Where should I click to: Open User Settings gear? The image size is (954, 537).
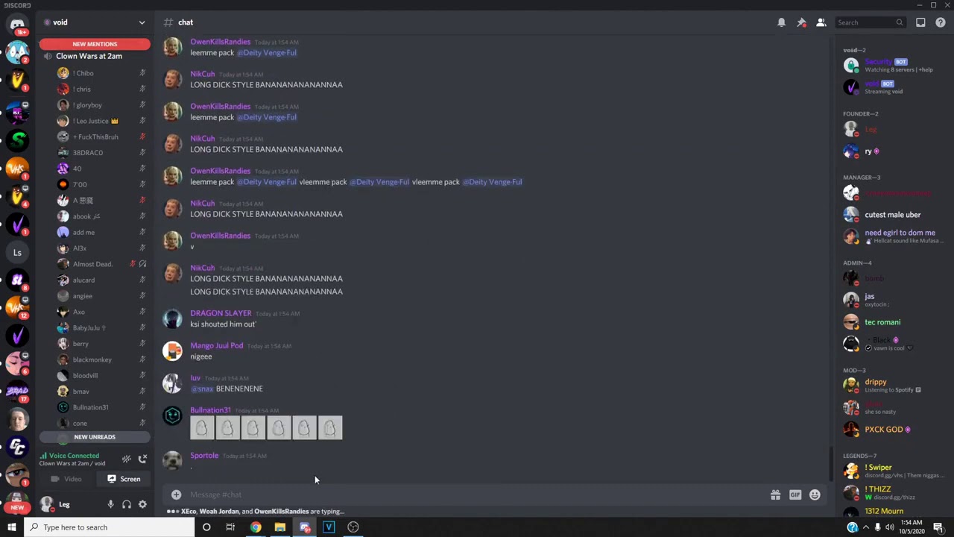[142, 505]
